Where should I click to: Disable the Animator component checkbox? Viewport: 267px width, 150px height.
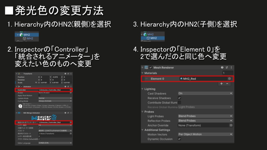pyautogui.click(x=22, y=86)
